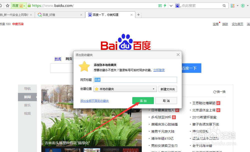250x152 pixels.
Task: Click caption 吉林街头插塑料假花“搞绿化”
Action: [67, 143]
